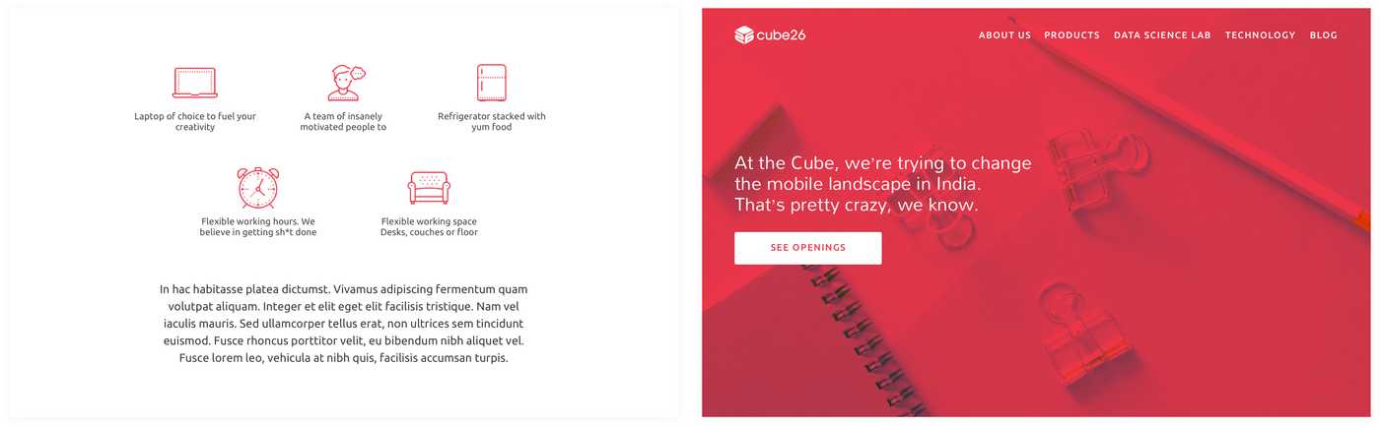Click the alarm clock icon
Image resolution: width=1380 pixels, height=427 pixels.
(258, 187)
